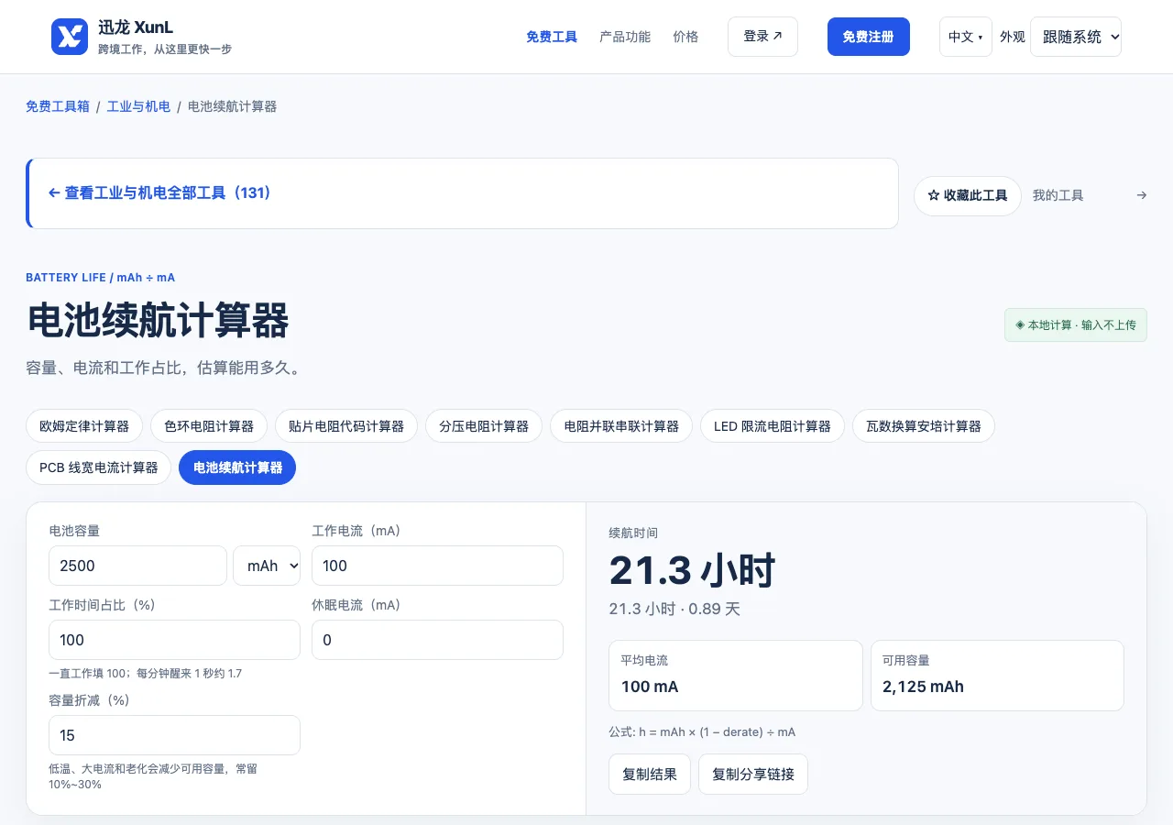Open the 价格 nav item

pos(685,37)
